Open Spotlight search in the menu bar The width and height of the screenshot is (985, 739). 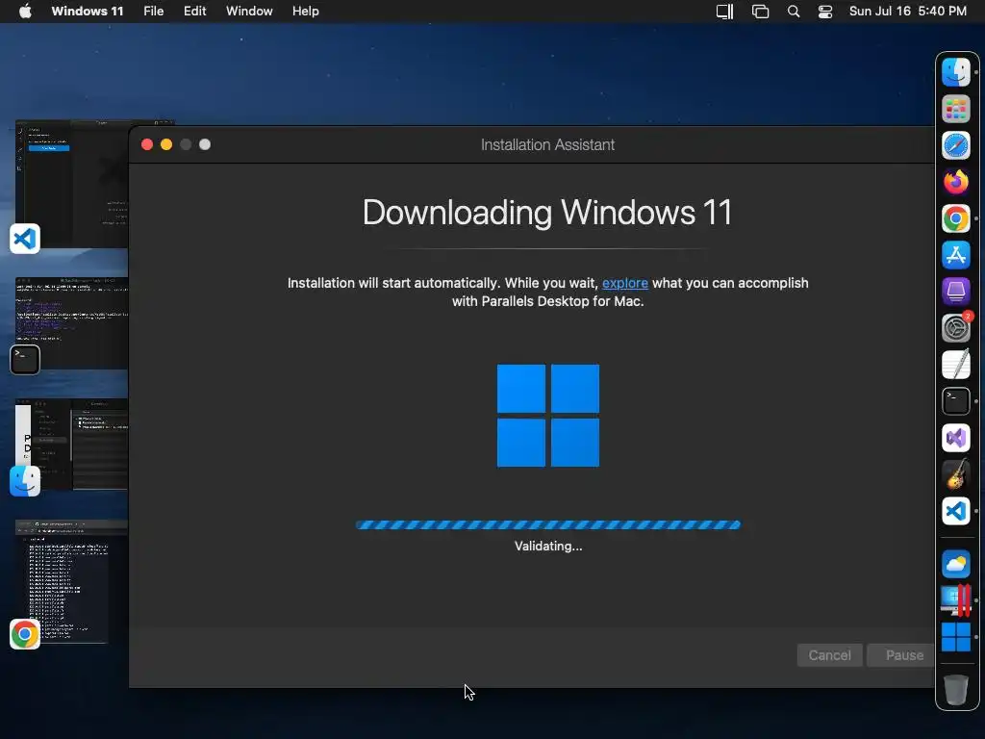tap(794, 12)
